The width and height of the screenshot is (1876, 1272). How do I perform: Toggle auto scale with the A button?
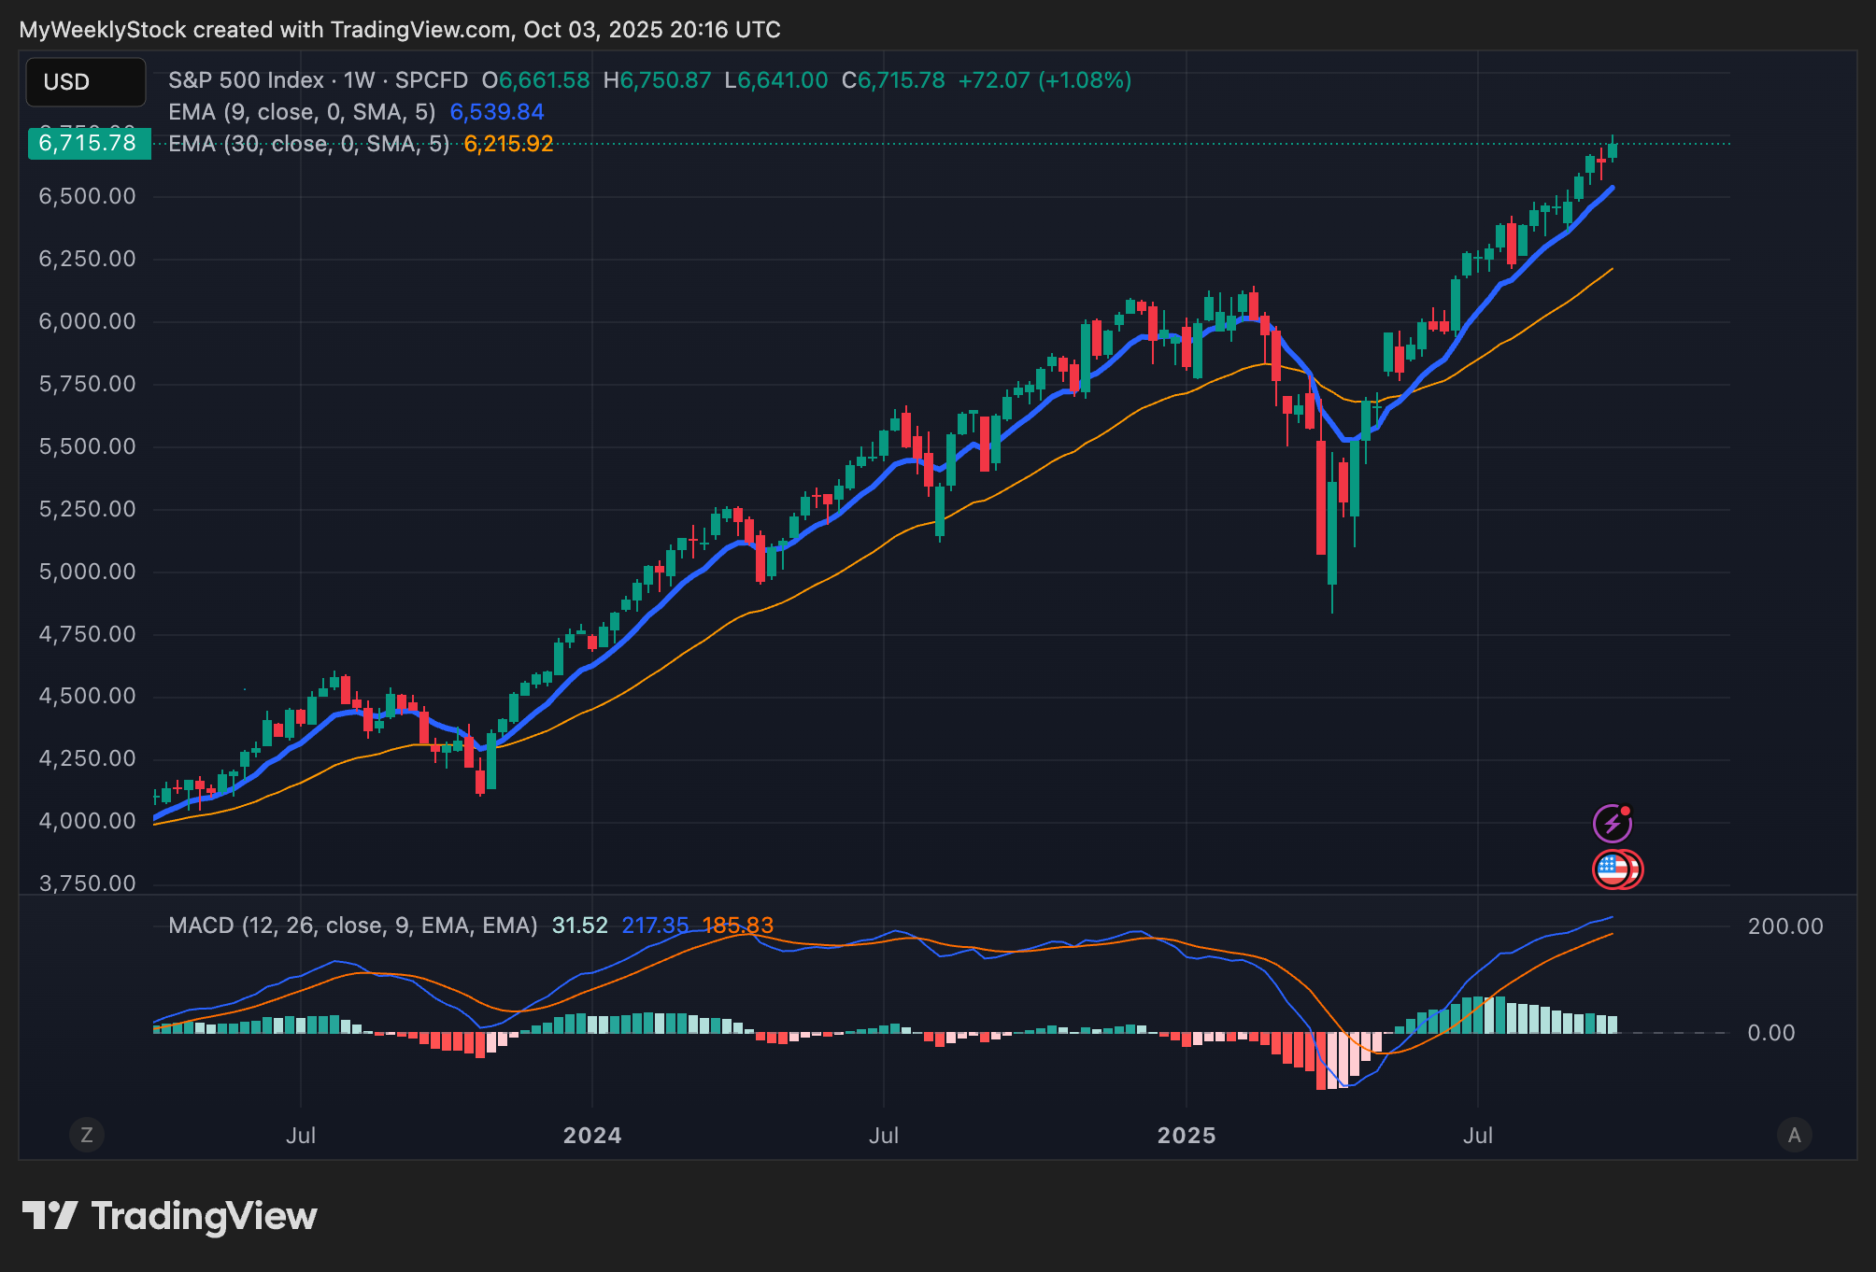(1794, 1135)
